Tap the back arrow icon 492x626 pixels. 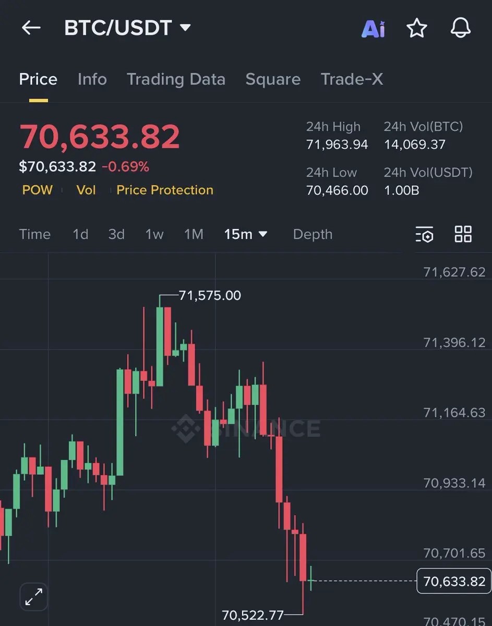pyautogui.click(x=31, y=28)
